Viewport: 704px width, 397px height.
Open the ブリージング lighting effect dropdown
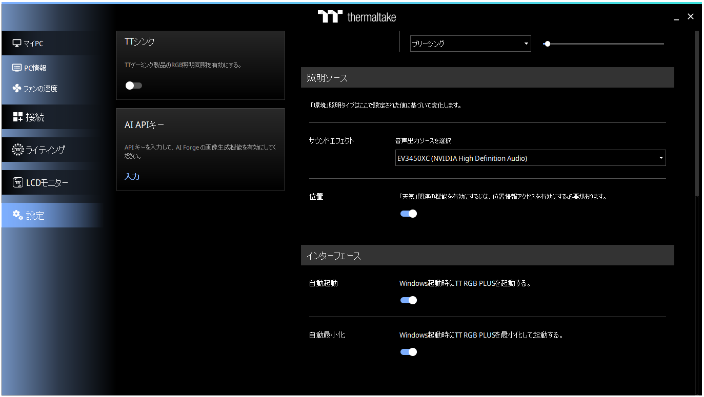470,44
